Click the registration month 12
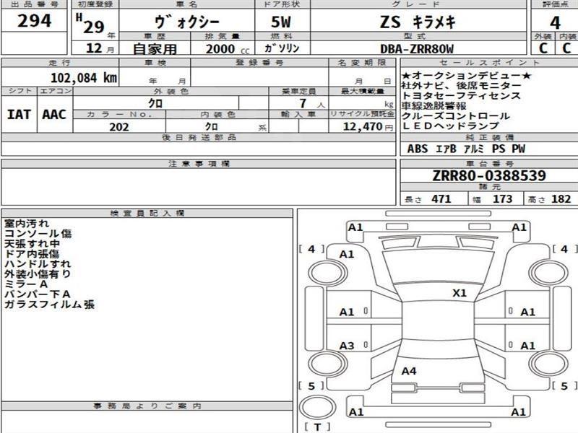 (94, 48)
